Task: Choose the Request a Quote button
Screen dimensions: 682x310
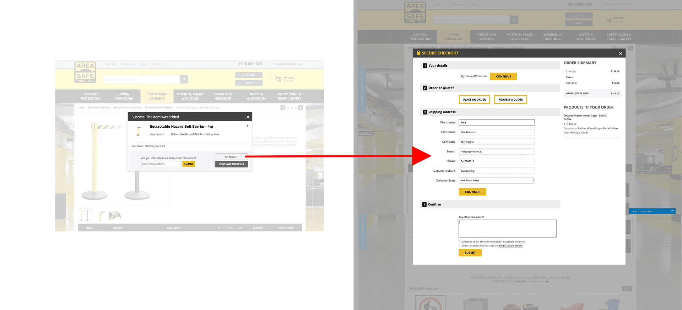Action: pyautogui.click(x=510, y=100)
